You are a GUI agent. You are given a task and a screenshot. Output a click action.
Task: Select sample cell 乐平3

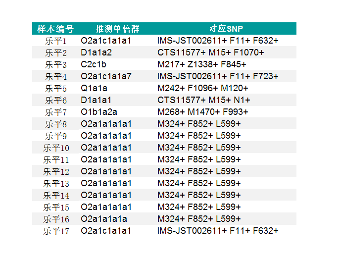click(x=55, y=64)
